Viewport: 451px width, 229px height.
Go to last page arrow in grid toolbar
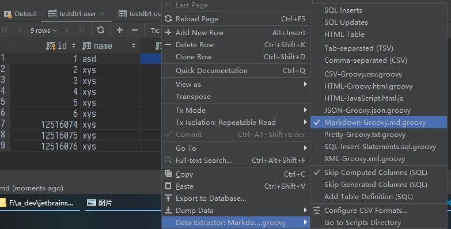coord(81,30)
